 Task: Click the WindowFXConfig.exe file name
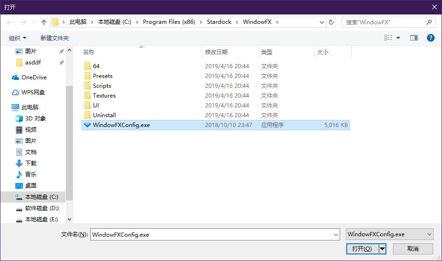point(121,125)
